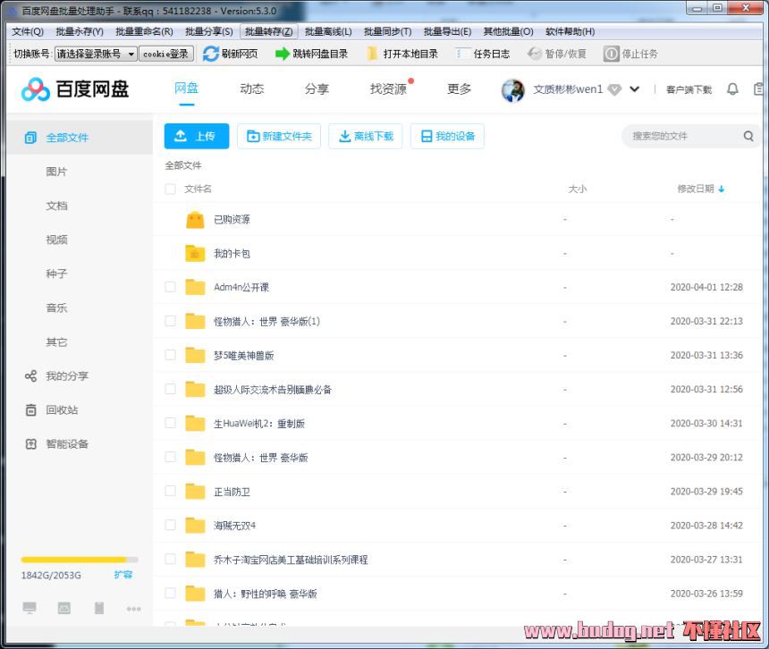
Task: Switch to the 网盘 tab
Action: coord(186,88)
